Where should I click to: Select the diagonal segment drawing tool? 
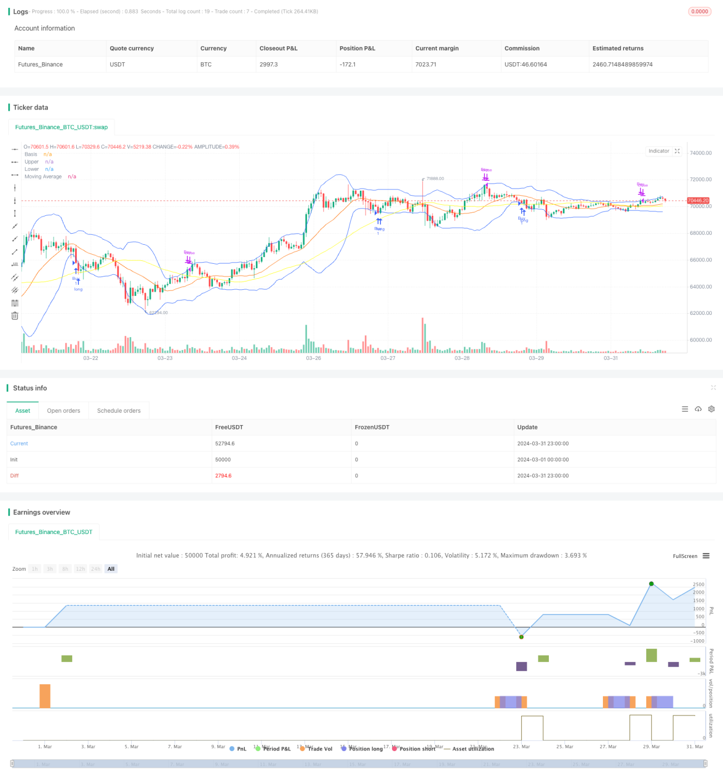coord(15,251)
